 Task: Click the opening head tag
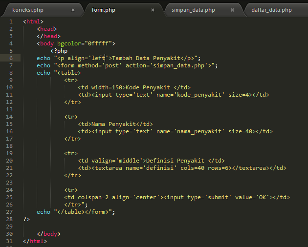point(47,29)
